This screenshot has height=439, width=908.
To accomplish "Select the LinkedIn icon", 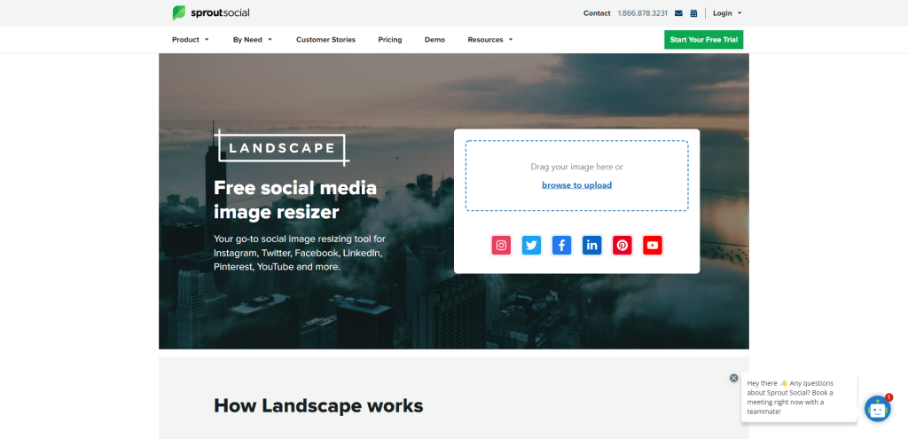I will 592,246.
